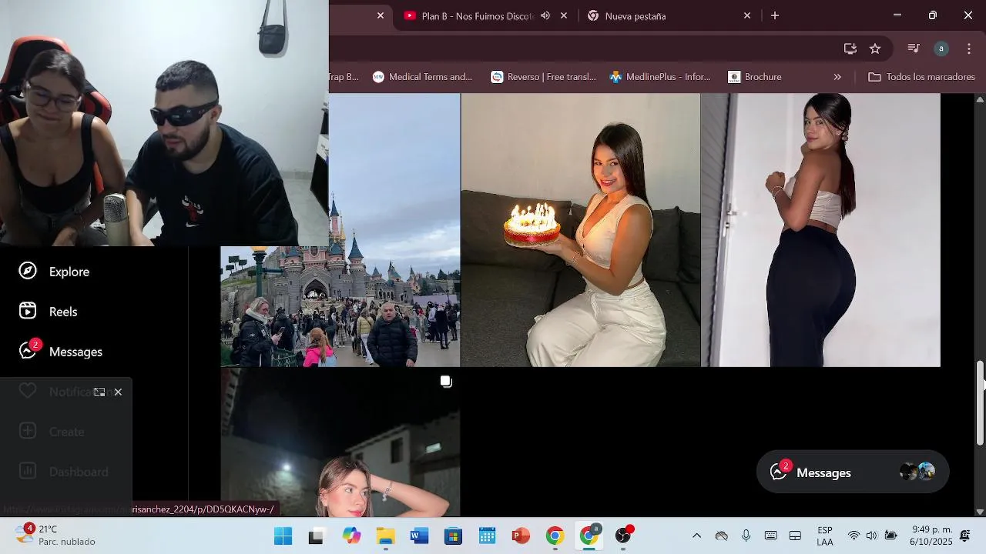Viewport: 986px width, 554px height.
Task: Open the Calendar app on taskbar
Action: pos(487,536)
